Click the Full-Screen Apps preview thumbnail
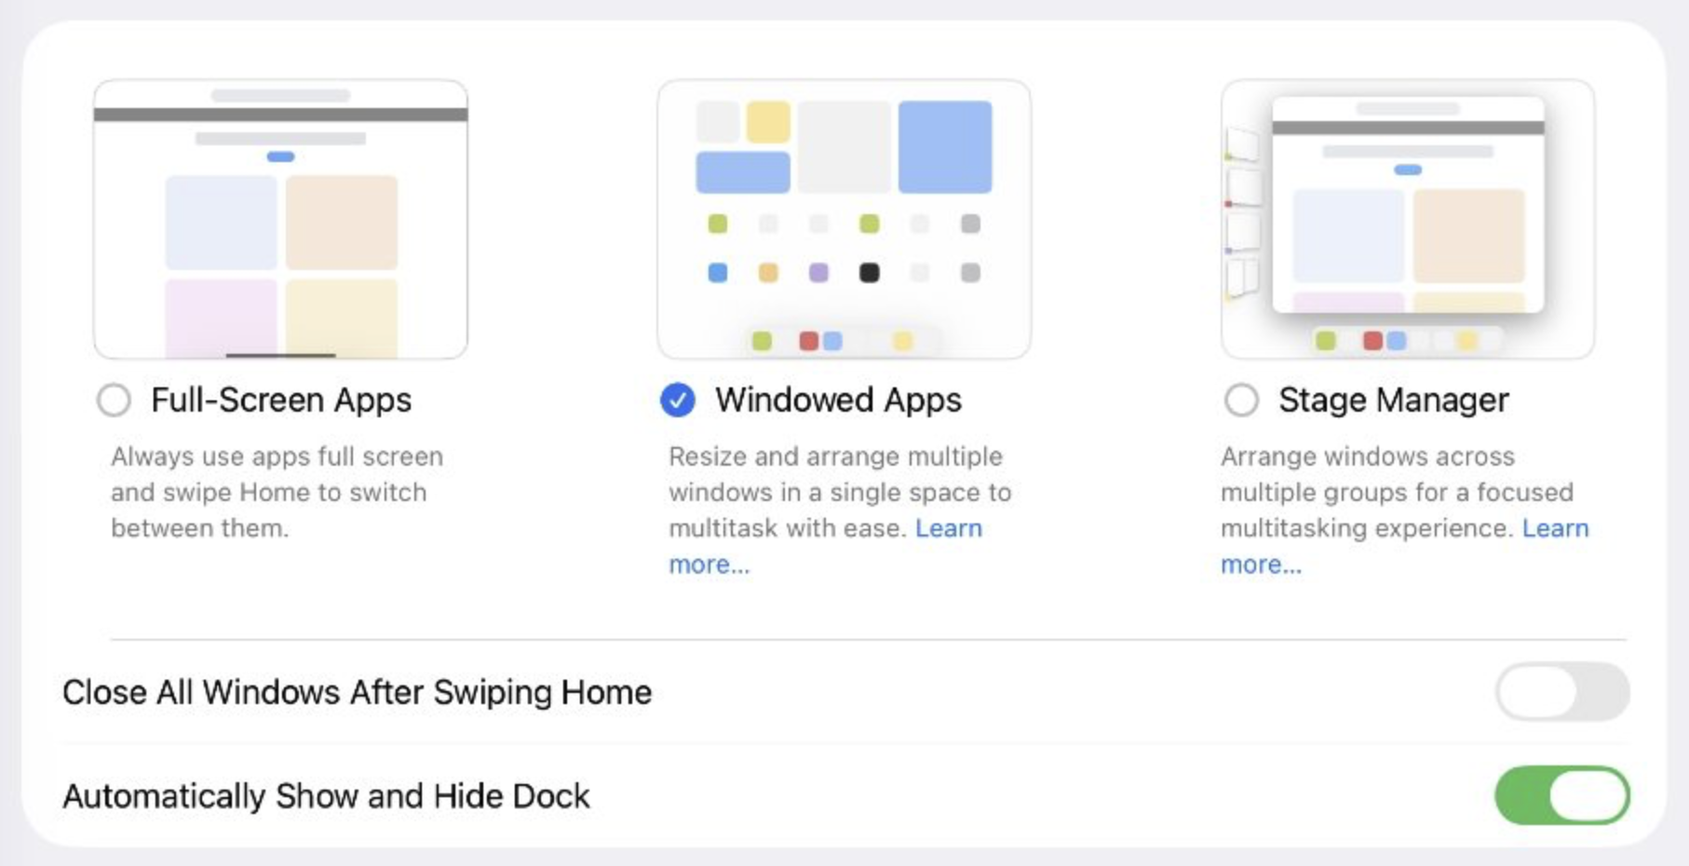1689x866 pixels. pos(280,219)
